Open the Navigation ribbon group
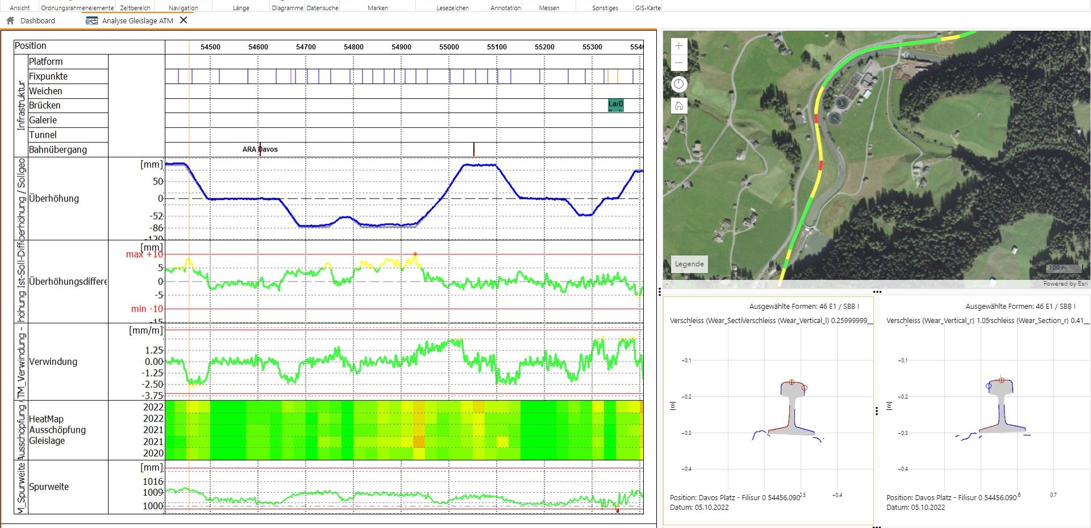Screen dimensions: 1091x528 click(x=184, y=8)
